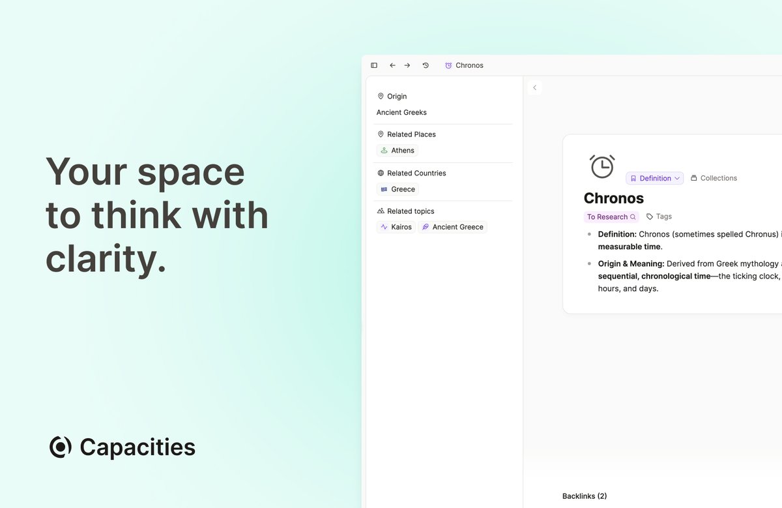Go back with the left arrow
Image resolution: width=782 pixels, height=508 pixels.
(392, 65)
